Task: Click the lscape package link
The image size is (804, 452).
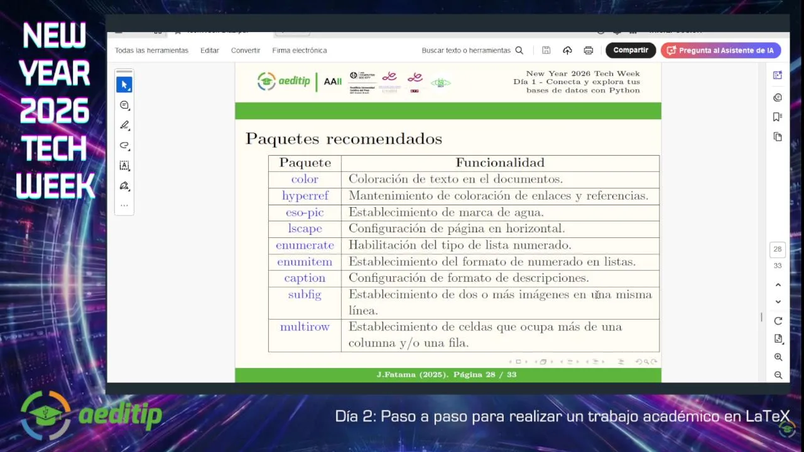Action: [x=305, y=229]
